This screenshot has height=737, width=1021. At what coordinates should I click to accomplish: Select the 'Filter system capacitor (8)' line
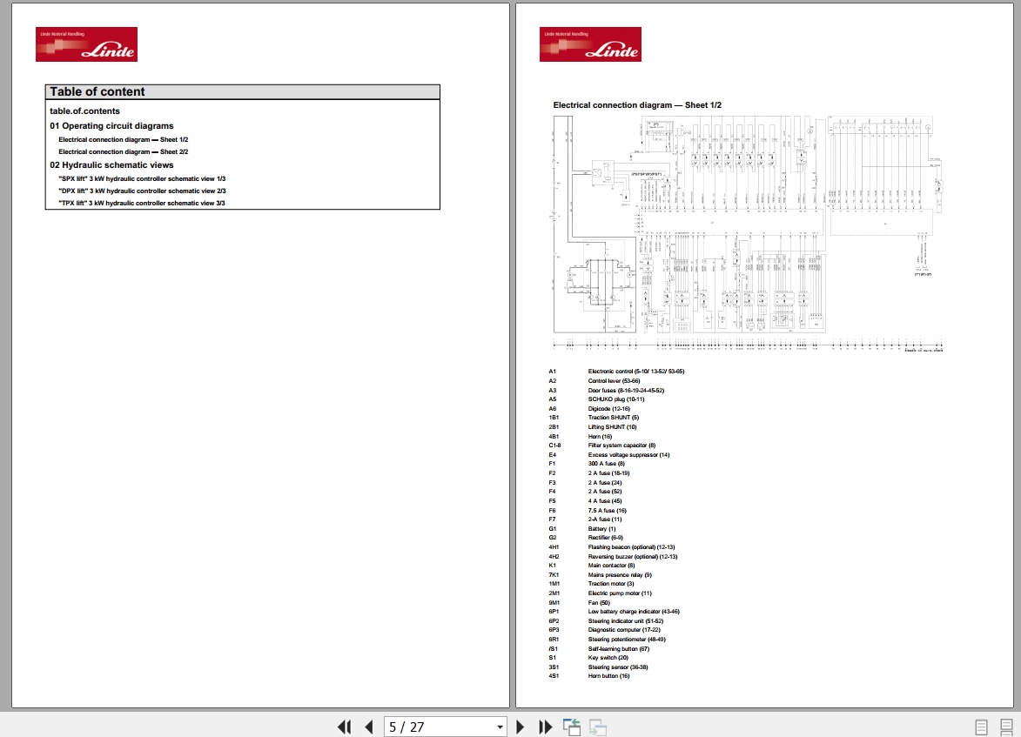[621, 446]
